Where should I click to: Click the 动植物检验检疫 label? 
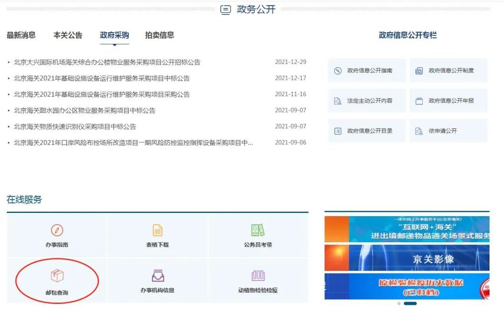258,290
